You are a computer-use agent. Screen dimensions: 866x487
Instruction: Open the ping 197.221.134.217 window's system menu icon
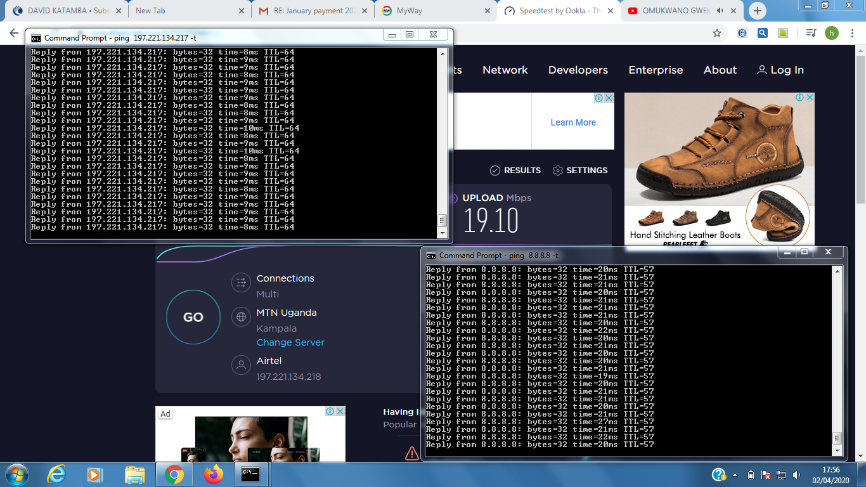[x=36, y=38]
